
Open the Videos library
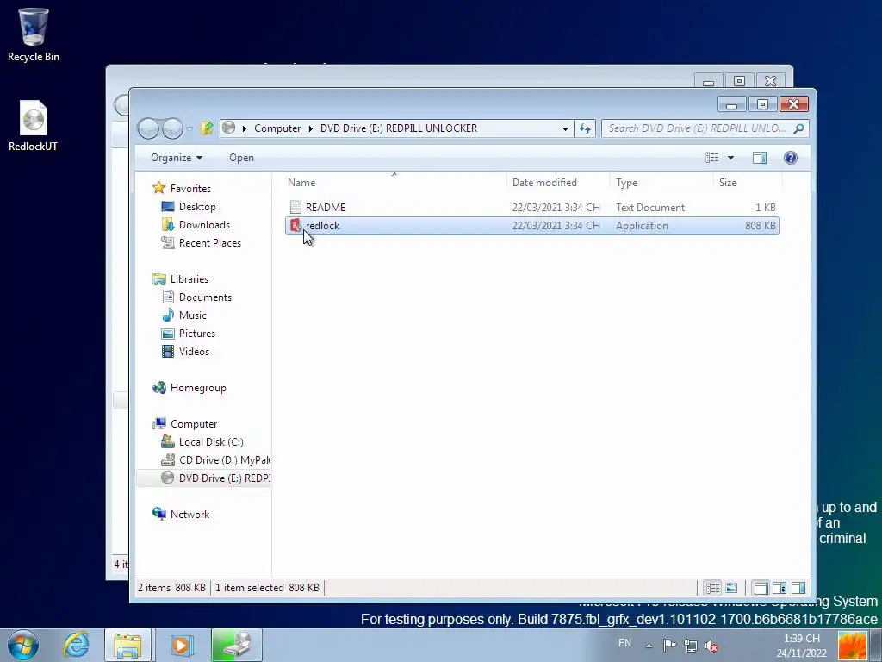pyautogui.click(x=194, y=352)
